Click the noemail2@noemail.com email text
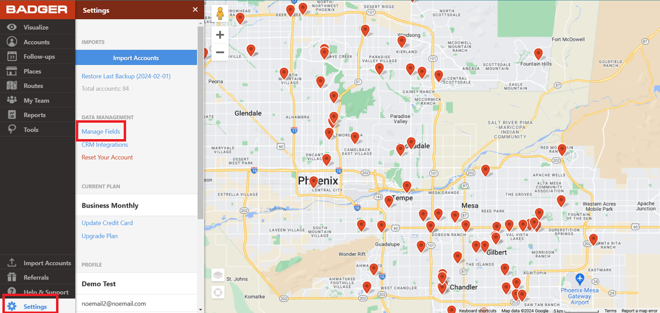660x313 pixels. [114, 303]
